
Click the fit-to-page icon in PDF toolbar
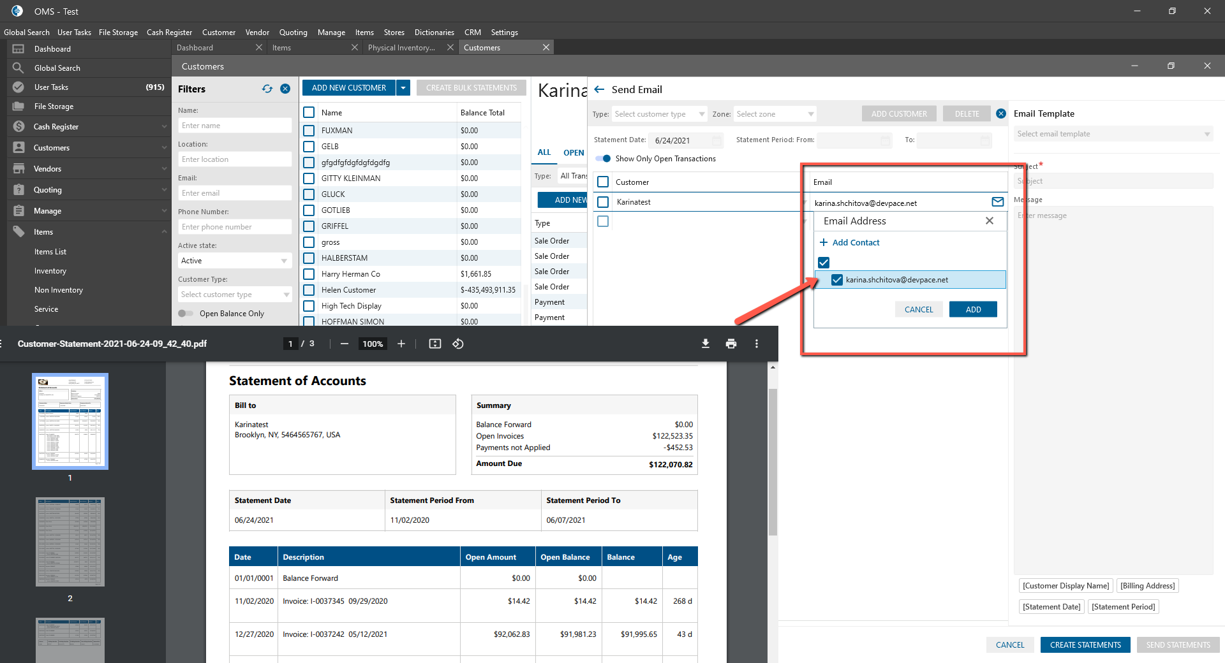click(x=435, y=344)
